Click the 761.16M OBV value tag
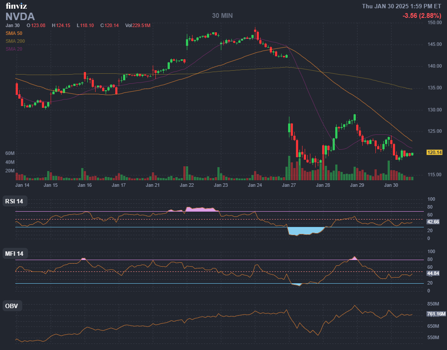Image resolution: width=447 pixels, height=350 pixels. tap(436, 314)
